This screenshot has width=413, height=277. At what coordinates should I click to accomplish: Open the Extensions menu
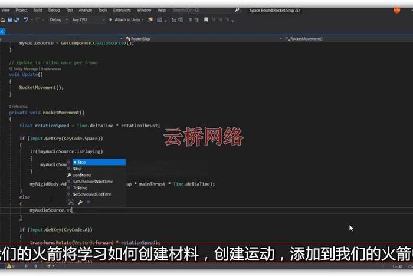pos(122,10)
